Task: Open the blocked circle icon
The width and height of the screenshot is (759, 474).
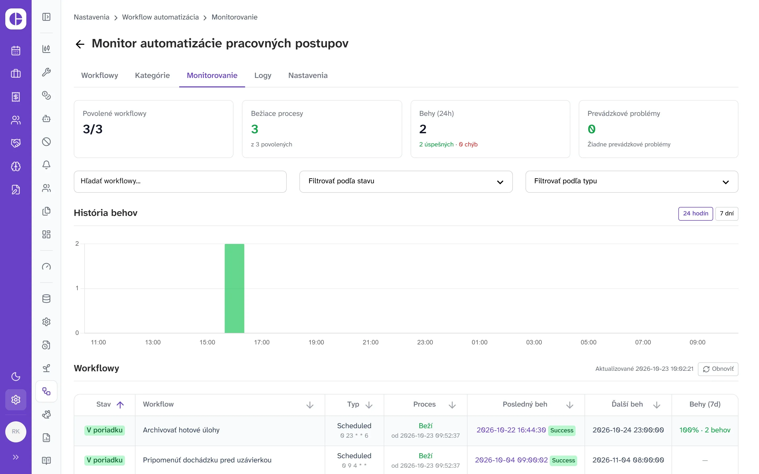Action: click(x=46, y=142)
